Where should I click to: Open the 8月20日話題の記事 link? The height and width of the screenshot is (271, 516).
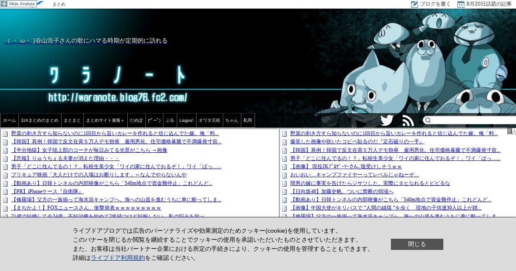click(489, 4)
